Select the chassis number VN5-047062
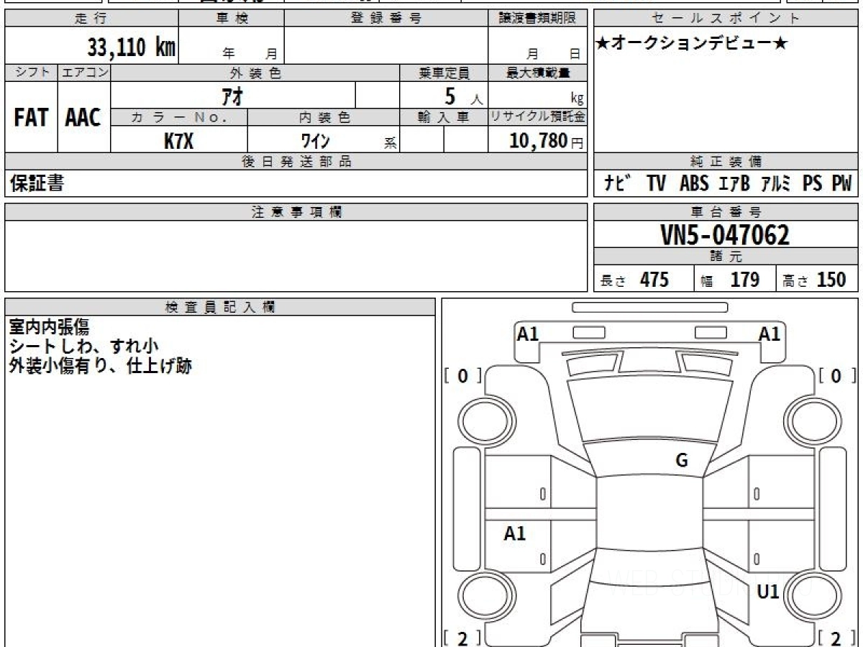 coord(725,235)
